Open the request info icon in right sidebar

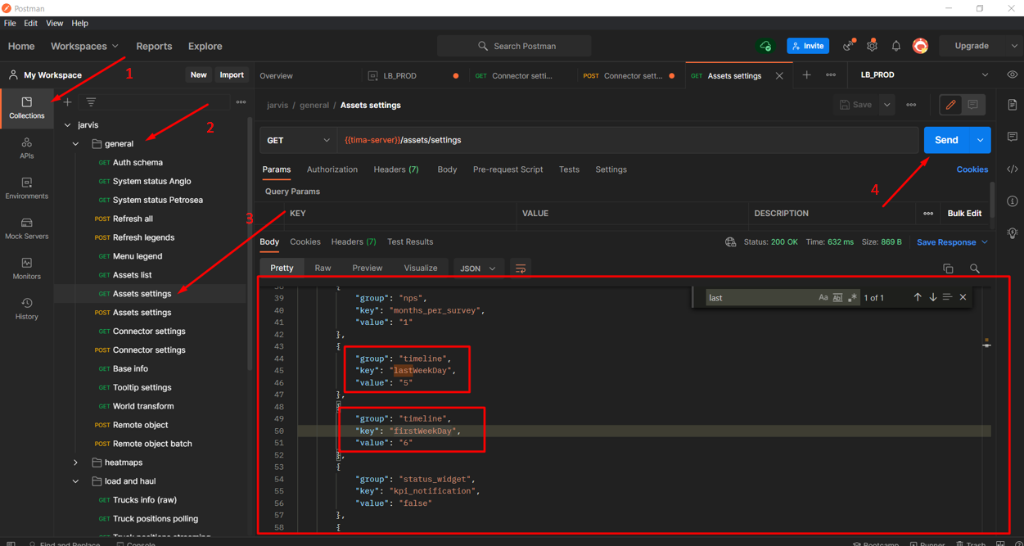click(x=1013, y=201)
